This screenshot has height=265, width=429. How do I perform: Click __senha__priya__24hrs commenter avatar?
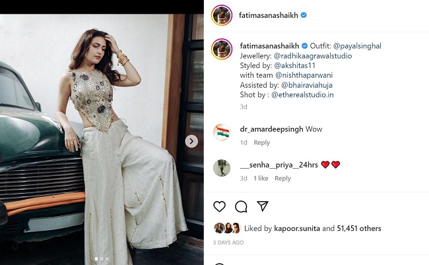click(x=222, y=167)
